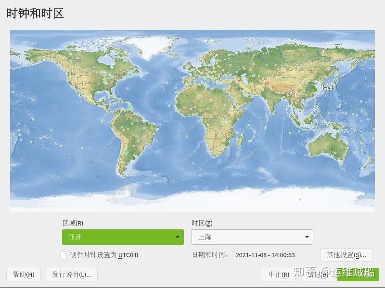Screen dimensions: 385x288
Task: Open 发行说明(L)...
Action: [71, 275]
